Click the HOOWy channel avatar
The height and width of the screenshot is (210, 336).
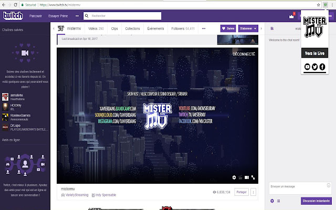coord(5,107)
